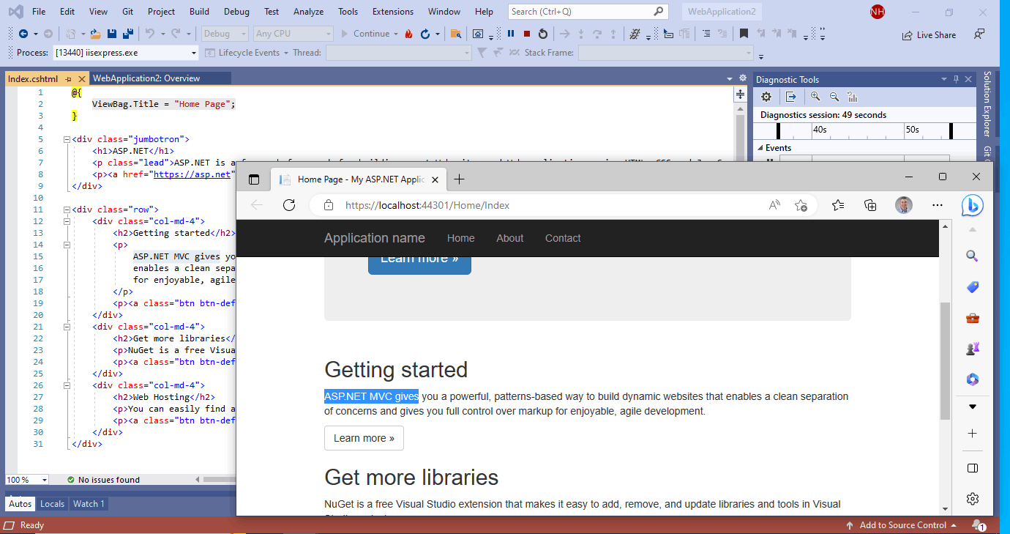Open the Edge sidebar Tools briefcase icon
The width and height of the screenshot is (1010, 534).
pos(973,318)
